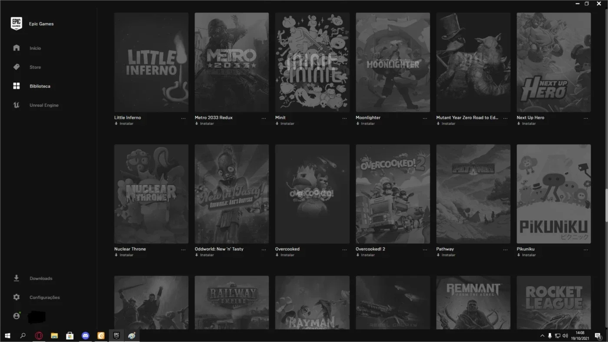
Task: Open options menu for Overcooked! 2
Action: tap(425, 250)
